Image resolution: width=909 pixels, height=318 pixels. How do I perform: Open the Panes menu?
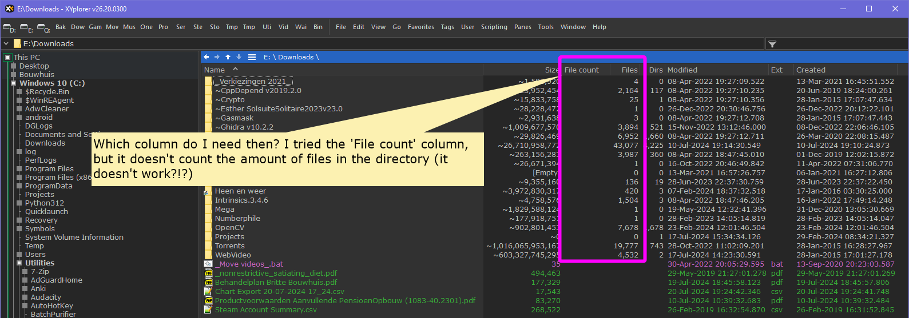point(523,27)
